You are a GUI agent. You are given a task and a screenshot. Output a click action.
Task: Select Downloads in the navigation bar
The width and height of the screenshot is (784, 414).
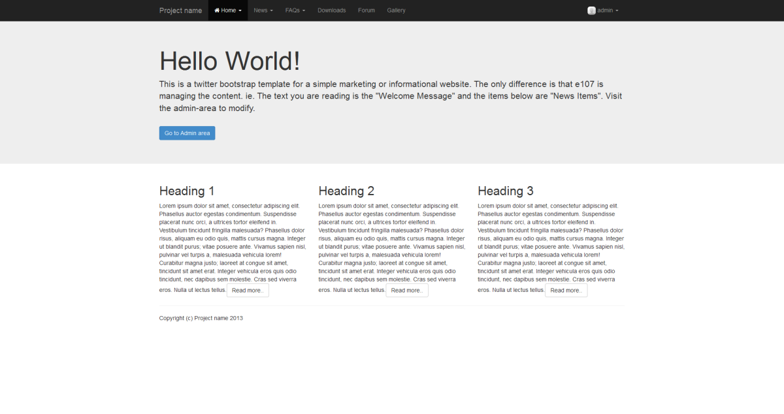[x=331, y=10]
